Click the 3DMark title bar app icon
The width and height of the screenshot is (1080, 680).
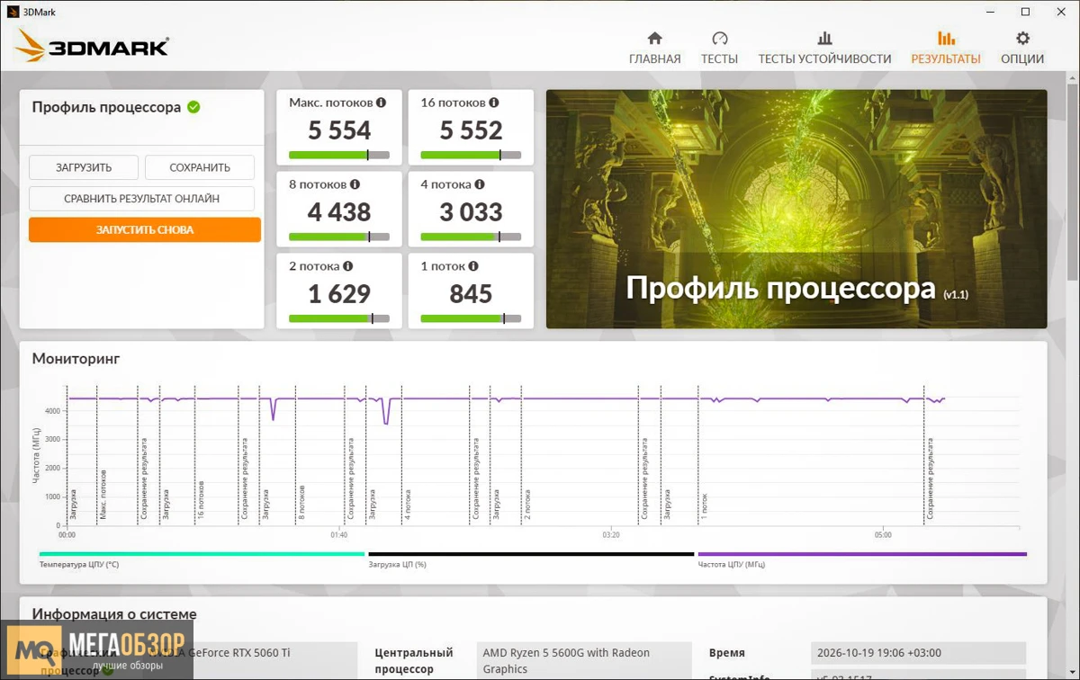[13, 12]
